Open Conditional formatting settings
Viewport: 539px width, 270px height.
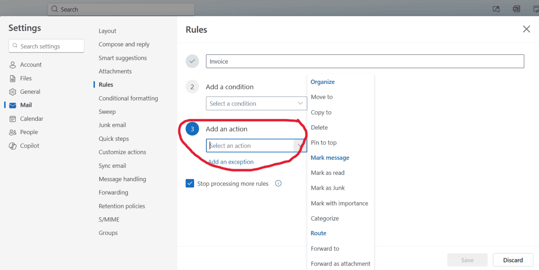[x=128, y=98]
